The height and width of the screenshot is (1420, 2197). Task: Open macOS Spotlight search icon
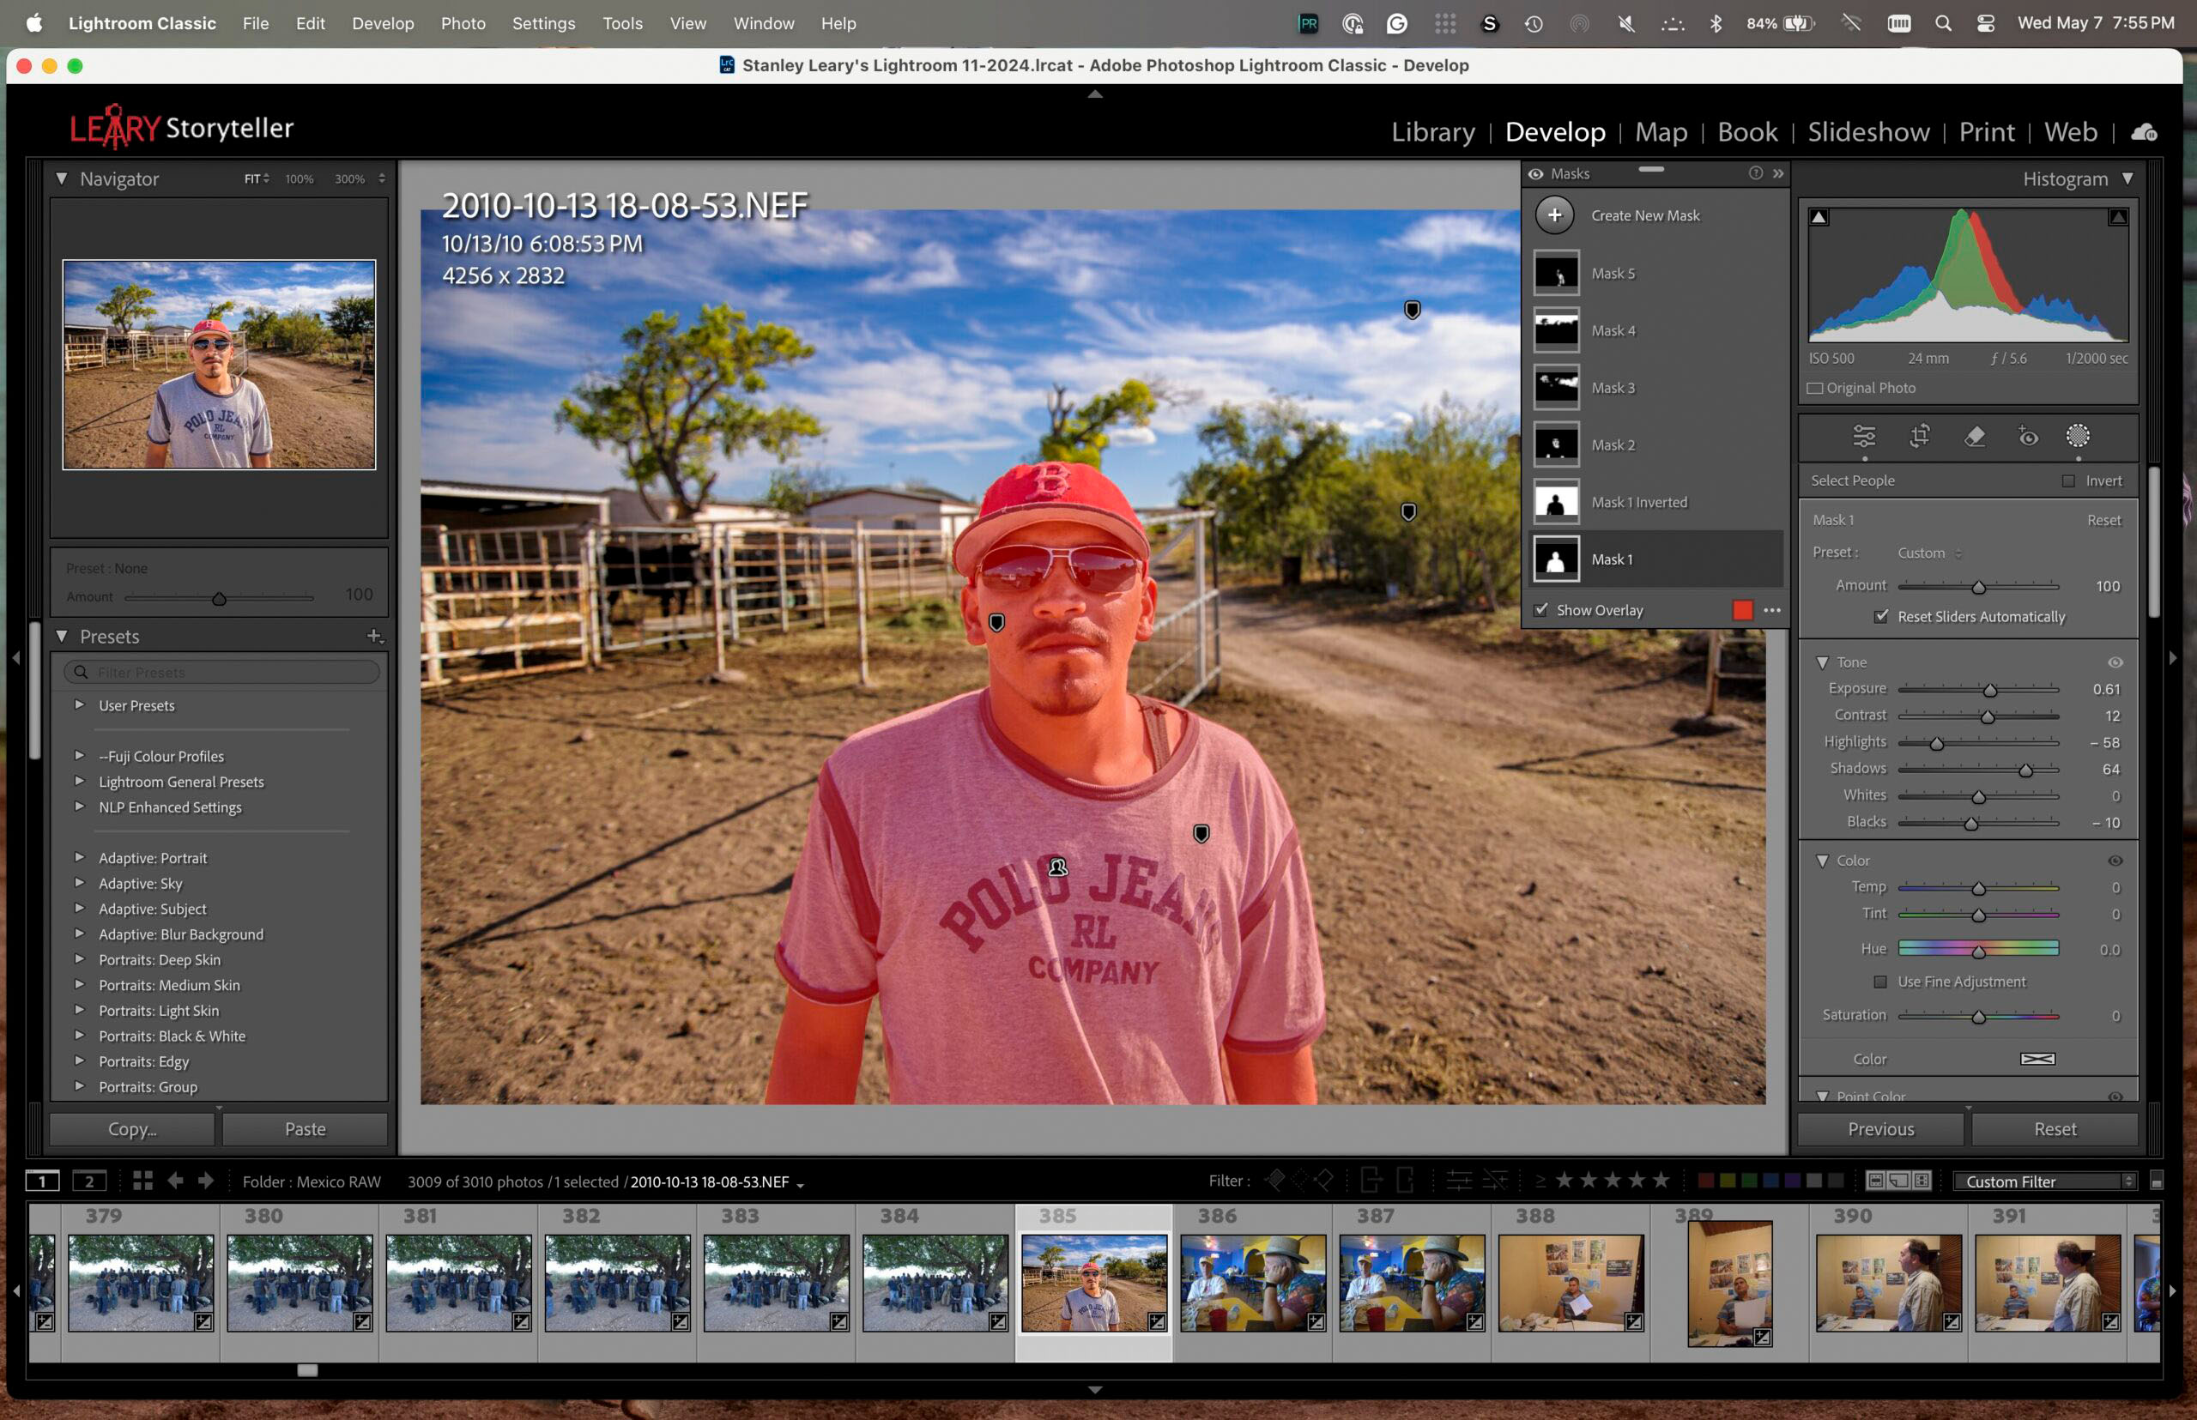(1942, 23)
